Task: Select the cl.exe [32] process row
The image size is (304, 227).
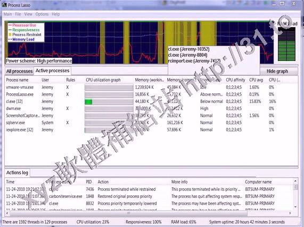Action: (x=151, y=101)
